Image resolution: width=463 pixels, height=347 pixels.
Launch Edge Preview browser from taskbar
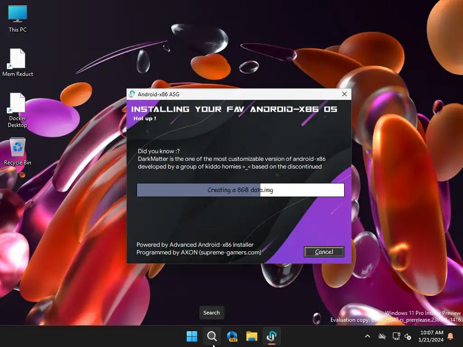(232, 336)
